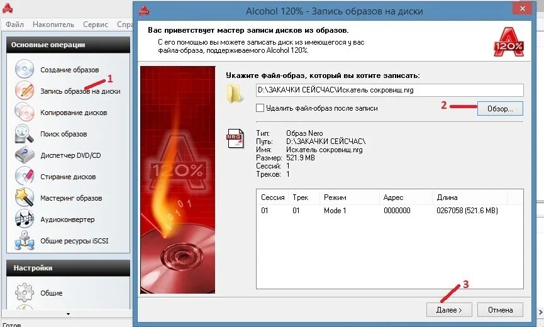
Task: Open Запись образов на диски operation
Action: click(80, 91)
